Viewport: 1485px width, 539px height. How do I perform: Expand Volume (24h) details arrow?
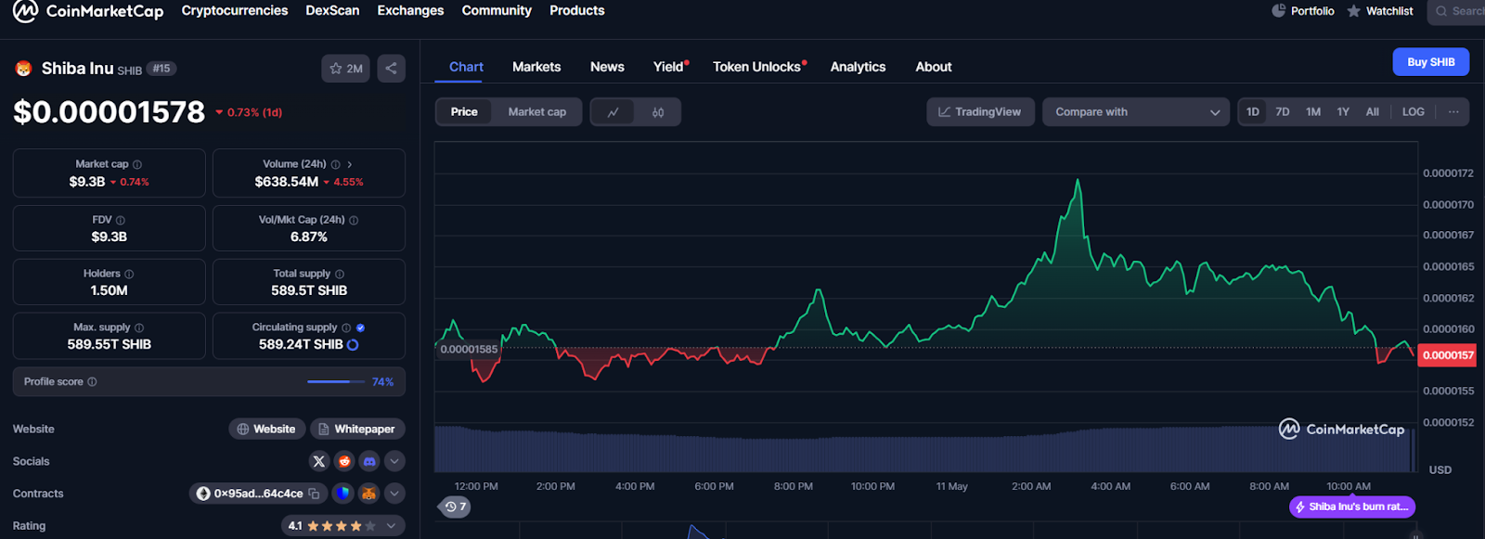point(350,164)
